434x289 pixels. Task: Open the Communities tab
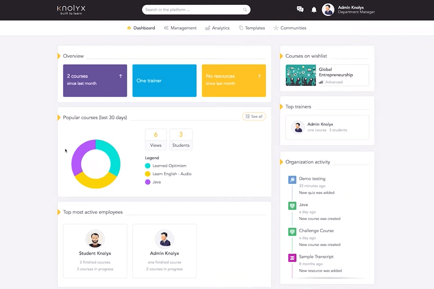tap(290, 28)
